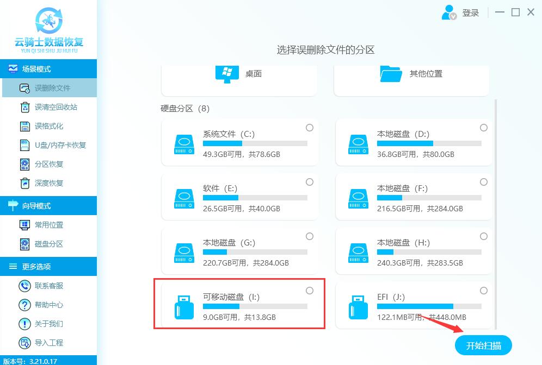Click the 误格式化 floppy disk icon
Image resolution: width=542 pixels, height=365 pixels.
[x=25, y=126]
